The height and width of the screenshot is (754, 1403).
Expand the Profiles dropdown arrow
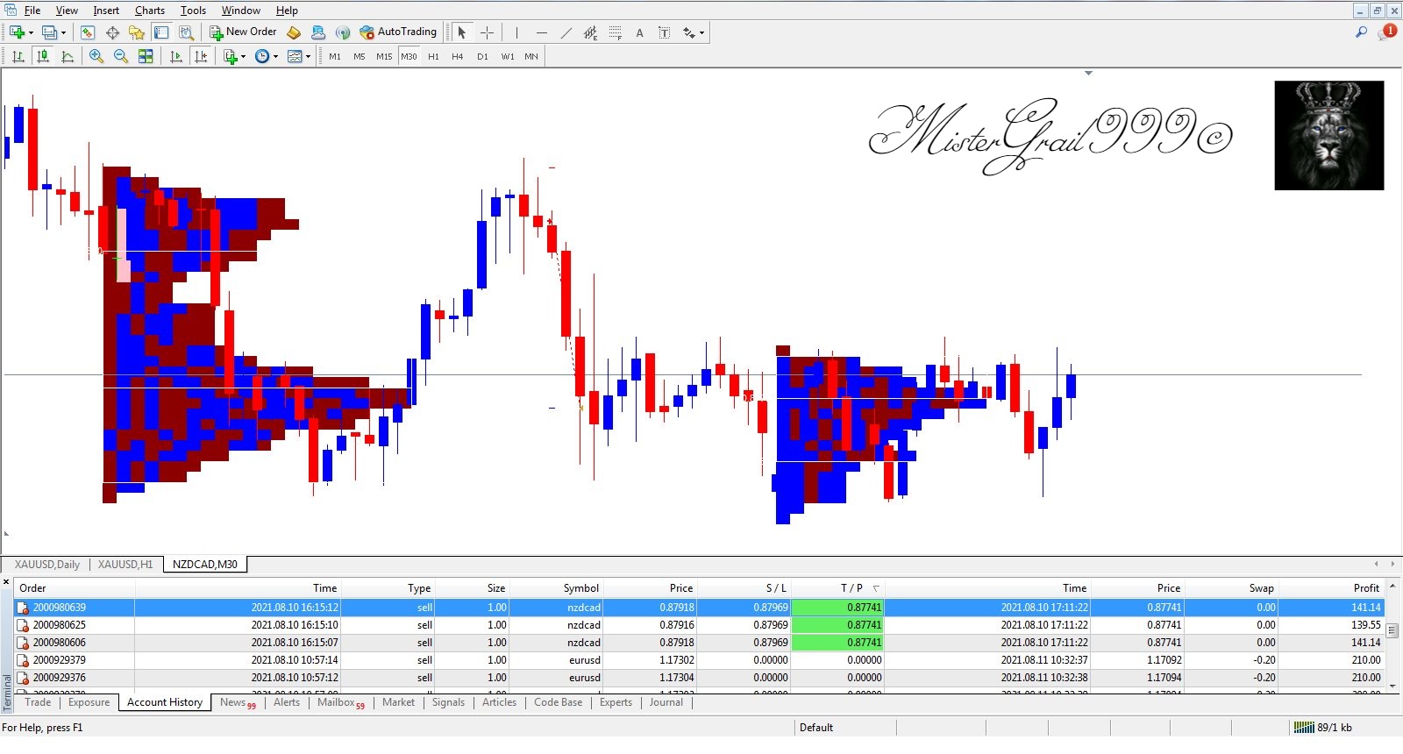point(63,33)
